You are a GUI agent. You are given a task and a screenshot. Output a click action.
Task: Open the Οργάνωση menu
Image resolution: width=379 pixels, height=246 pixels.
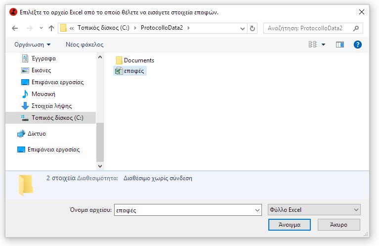[33, 45]
